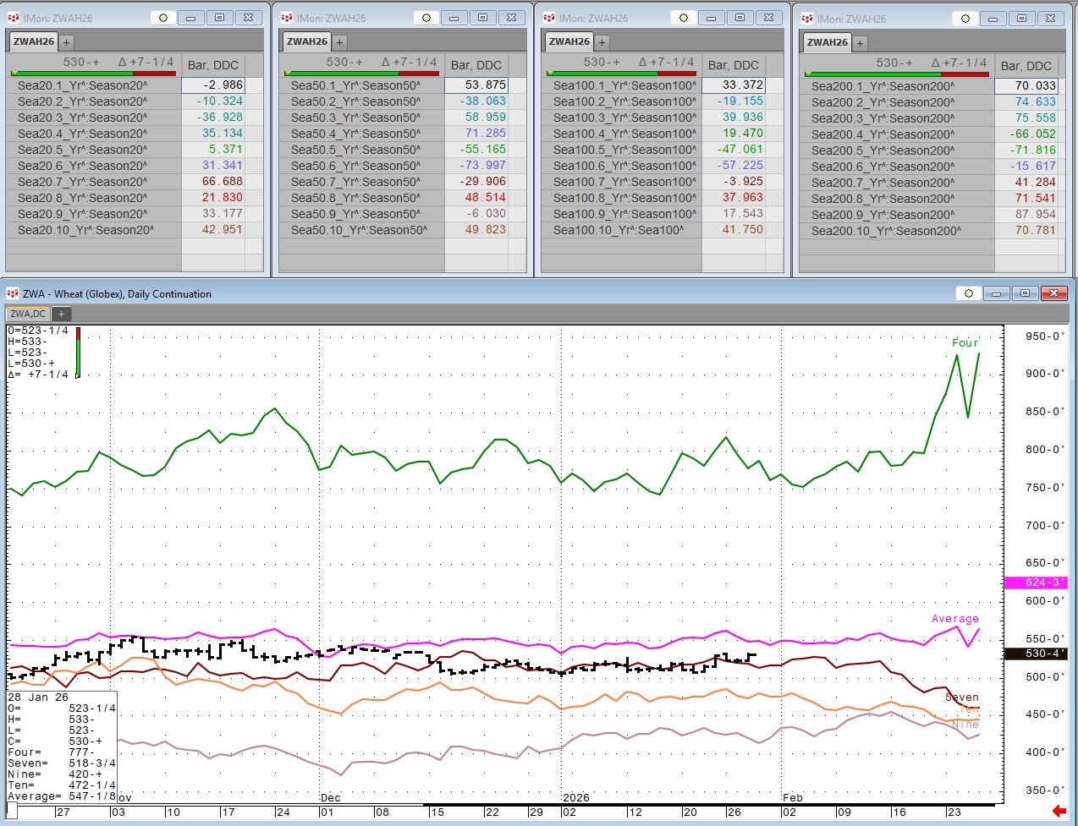Click the 70.033 value cell for Sea200.1
The width and height of the screenshot is (1078, 826).
coord(1026,85)
